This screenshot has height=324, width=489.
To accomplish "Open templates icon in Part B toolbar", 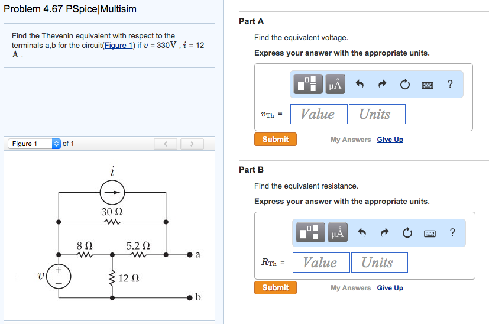I will point(310,232).
